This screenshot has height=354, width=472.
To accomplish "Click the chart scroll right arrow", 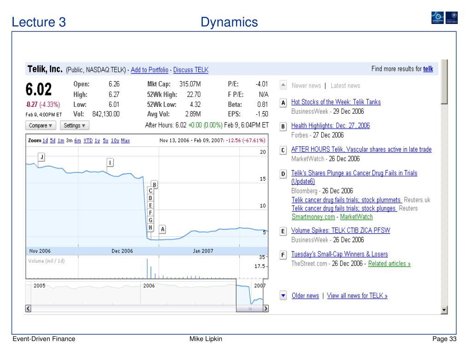I will point(265,308).
